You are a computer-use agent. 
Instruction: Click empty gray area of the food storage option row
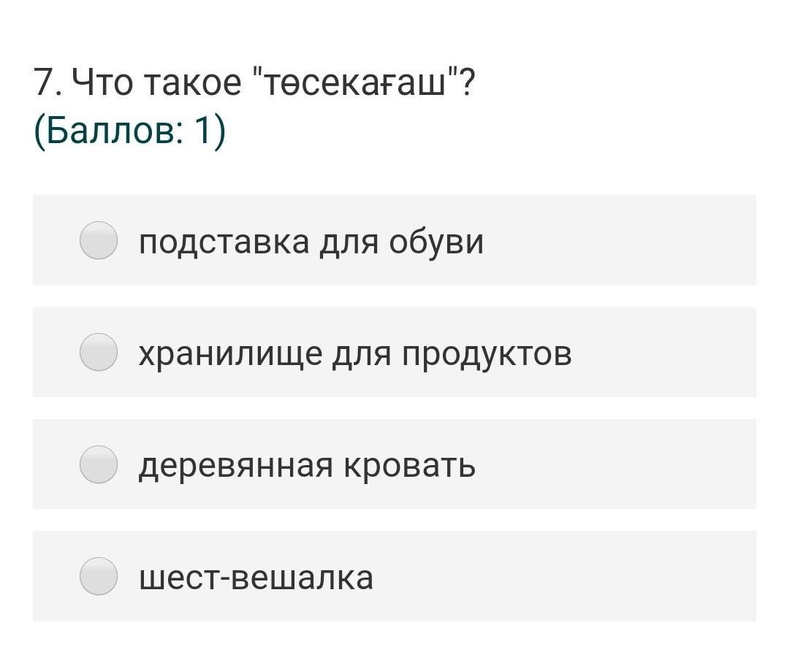[x=665, y=352]
